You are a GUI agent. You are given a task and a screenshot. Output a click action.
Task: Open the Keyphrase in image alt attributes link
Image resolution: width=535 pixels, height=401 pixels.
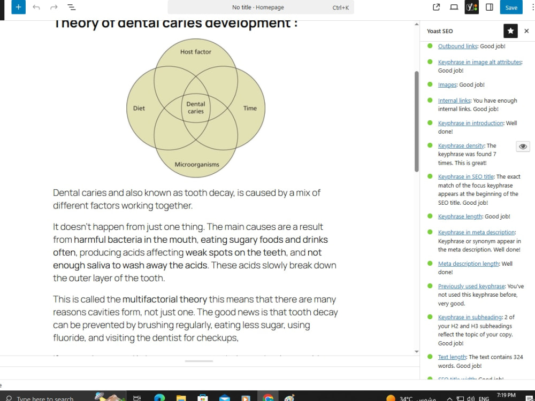click(x=480, y=62)
